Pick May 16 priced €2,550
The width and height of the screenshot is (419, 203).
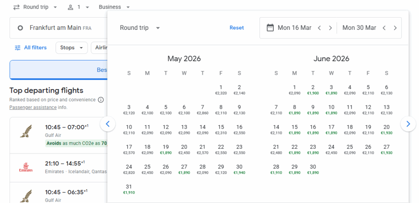point(239,129)
